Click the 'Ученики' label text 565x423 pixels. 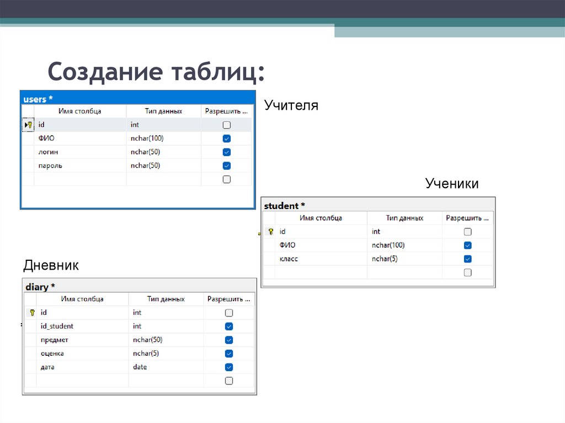(452, 184)
